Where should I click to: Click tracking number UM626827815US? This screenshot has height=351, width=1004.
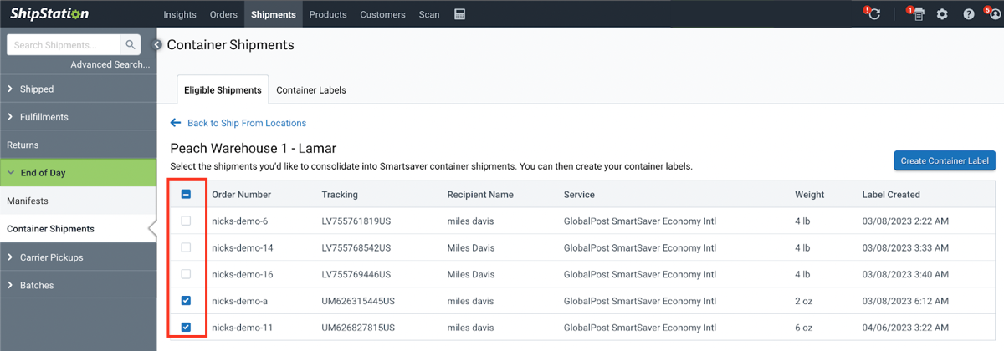358,328
